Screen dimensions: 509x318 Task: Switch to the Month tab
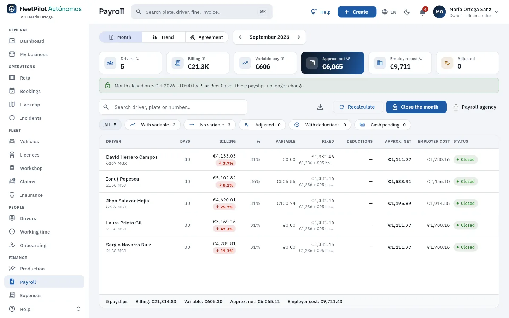[121, 37]
